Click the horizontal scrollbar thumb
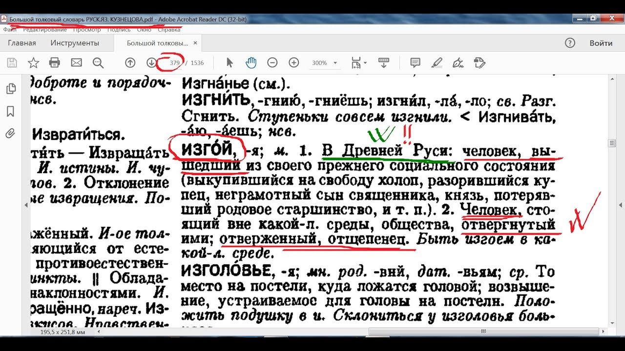Screen dimensions: 625x351 click(484, 331)
